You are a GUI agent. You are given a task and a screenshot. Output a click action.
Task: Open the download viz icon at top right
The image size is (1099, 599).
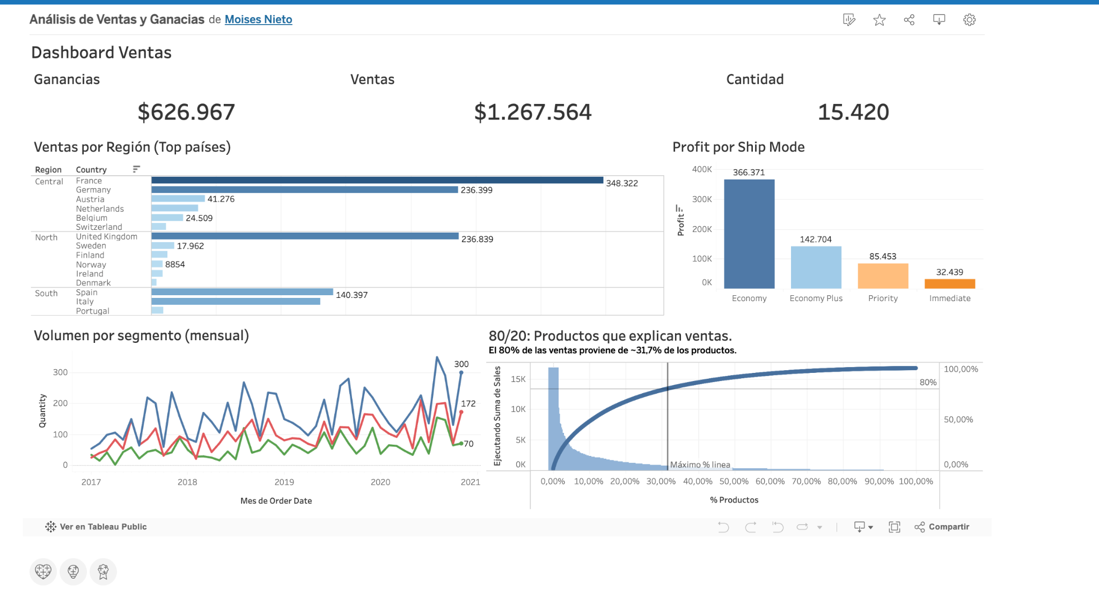pyautogui.click(x=939, y=19)
